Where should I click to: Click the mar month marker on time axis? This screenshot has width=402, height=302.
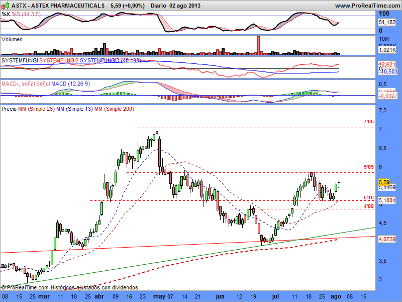[44, 296]
